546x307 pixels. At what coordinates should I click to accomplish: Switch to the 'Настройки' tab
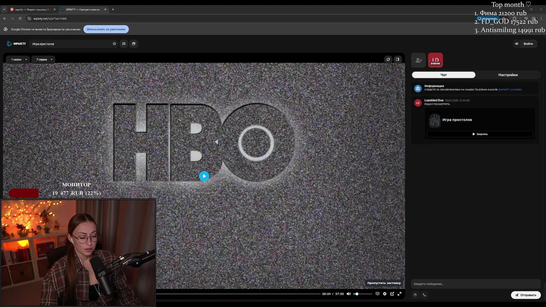(508, 75)
